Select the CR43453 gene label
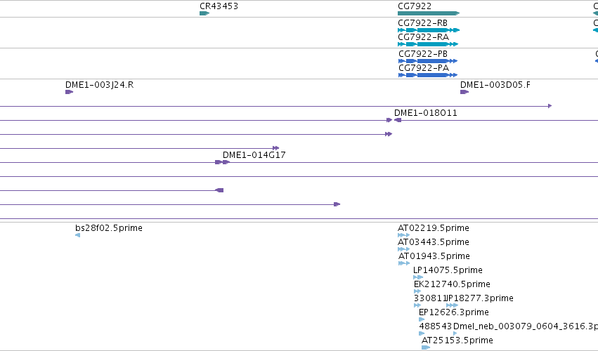This screenshot has height=351, width=598. click(219, 6)
